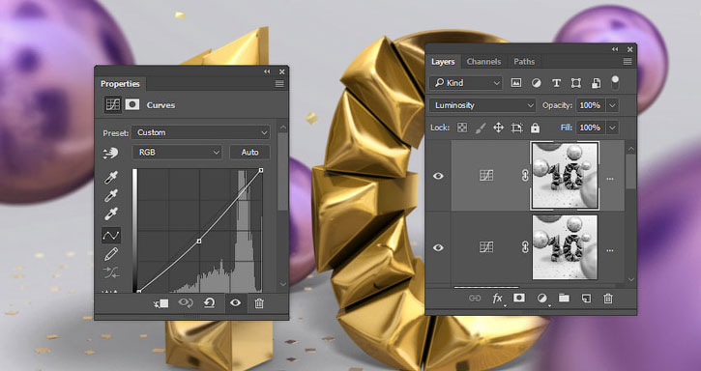Screen dimensions: 701x371
Task: Reset Curves to adjustment defaults
Action: [x=209, y=303]
